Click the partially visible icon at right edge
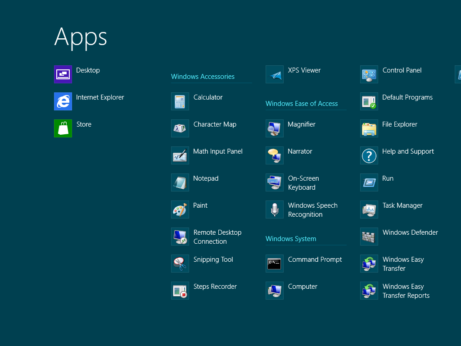Screen dimensions: 461x346 tap(458, 74)
